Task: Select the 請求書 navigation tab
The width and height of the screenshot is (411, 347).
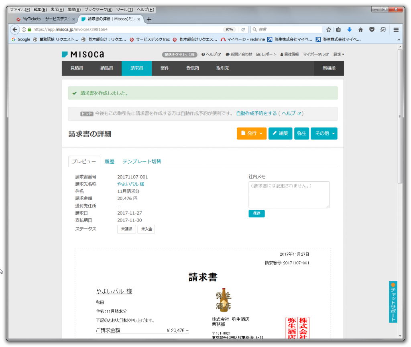Action: tap(136, 68)
